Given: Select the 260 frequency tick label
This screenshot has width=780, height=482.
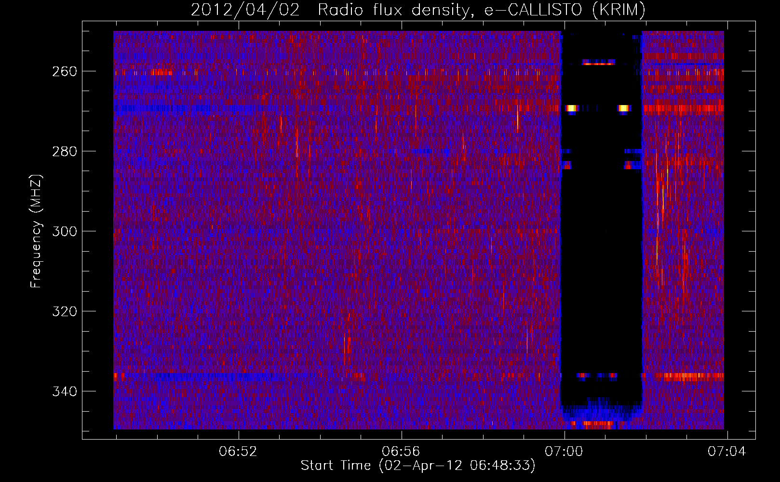Looking at the screenshot, I should point(65,71).
